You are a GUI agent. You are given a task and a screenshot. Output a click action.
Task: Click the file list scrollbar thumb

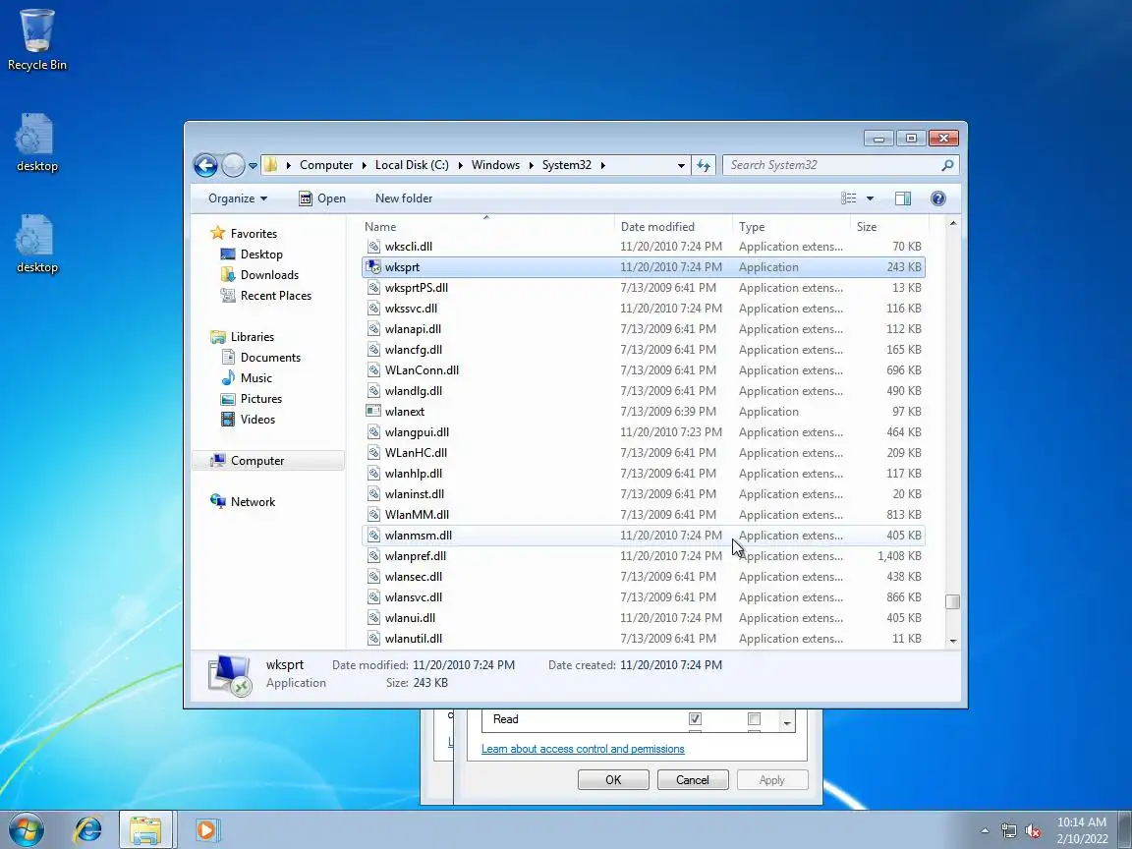point(952,601)
